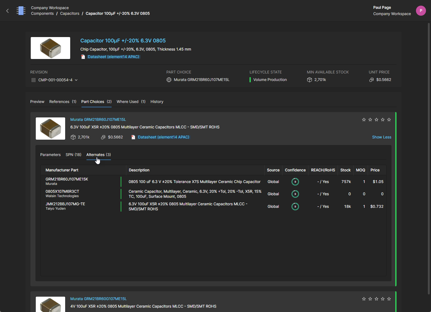Viewport: 431px width, 312px height.
Task: Open Datasheet (element14 APAC) in part card
Action: (163, 137)
